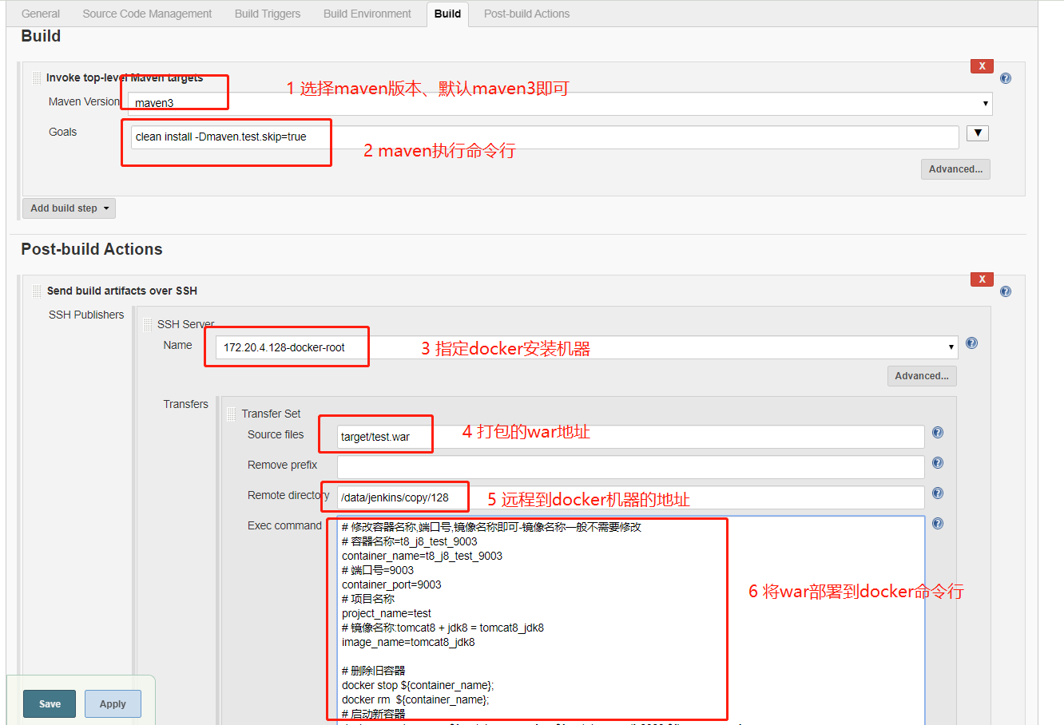Open the SSH Server Name dropdown
The height and width of the screenshot is (725, 1064).
586,347
